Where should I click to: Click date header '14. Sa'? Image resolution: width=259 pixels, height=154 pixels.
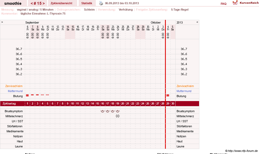tap(68, 28)
